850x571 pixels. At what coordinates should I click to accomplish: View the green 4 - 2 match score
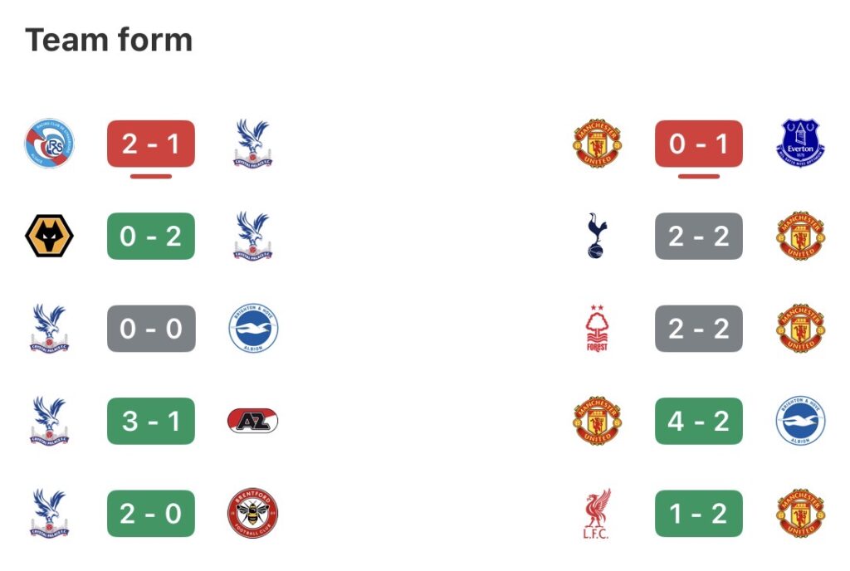pyautogui.click(x=699, y=421)
